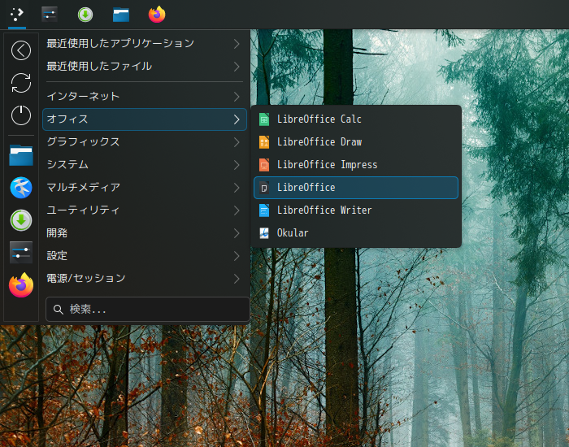Expand 開発 category chevron
Screen dimensions: 569x447
[x=237, y=233]
